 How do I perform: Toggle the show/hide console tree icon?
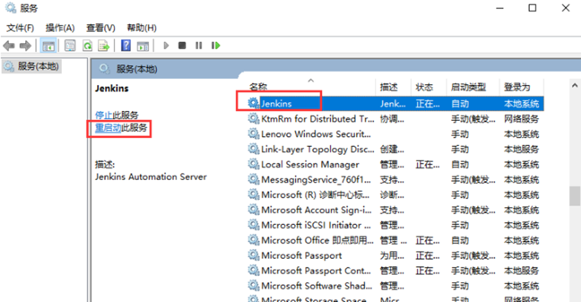tap(48, 46)
